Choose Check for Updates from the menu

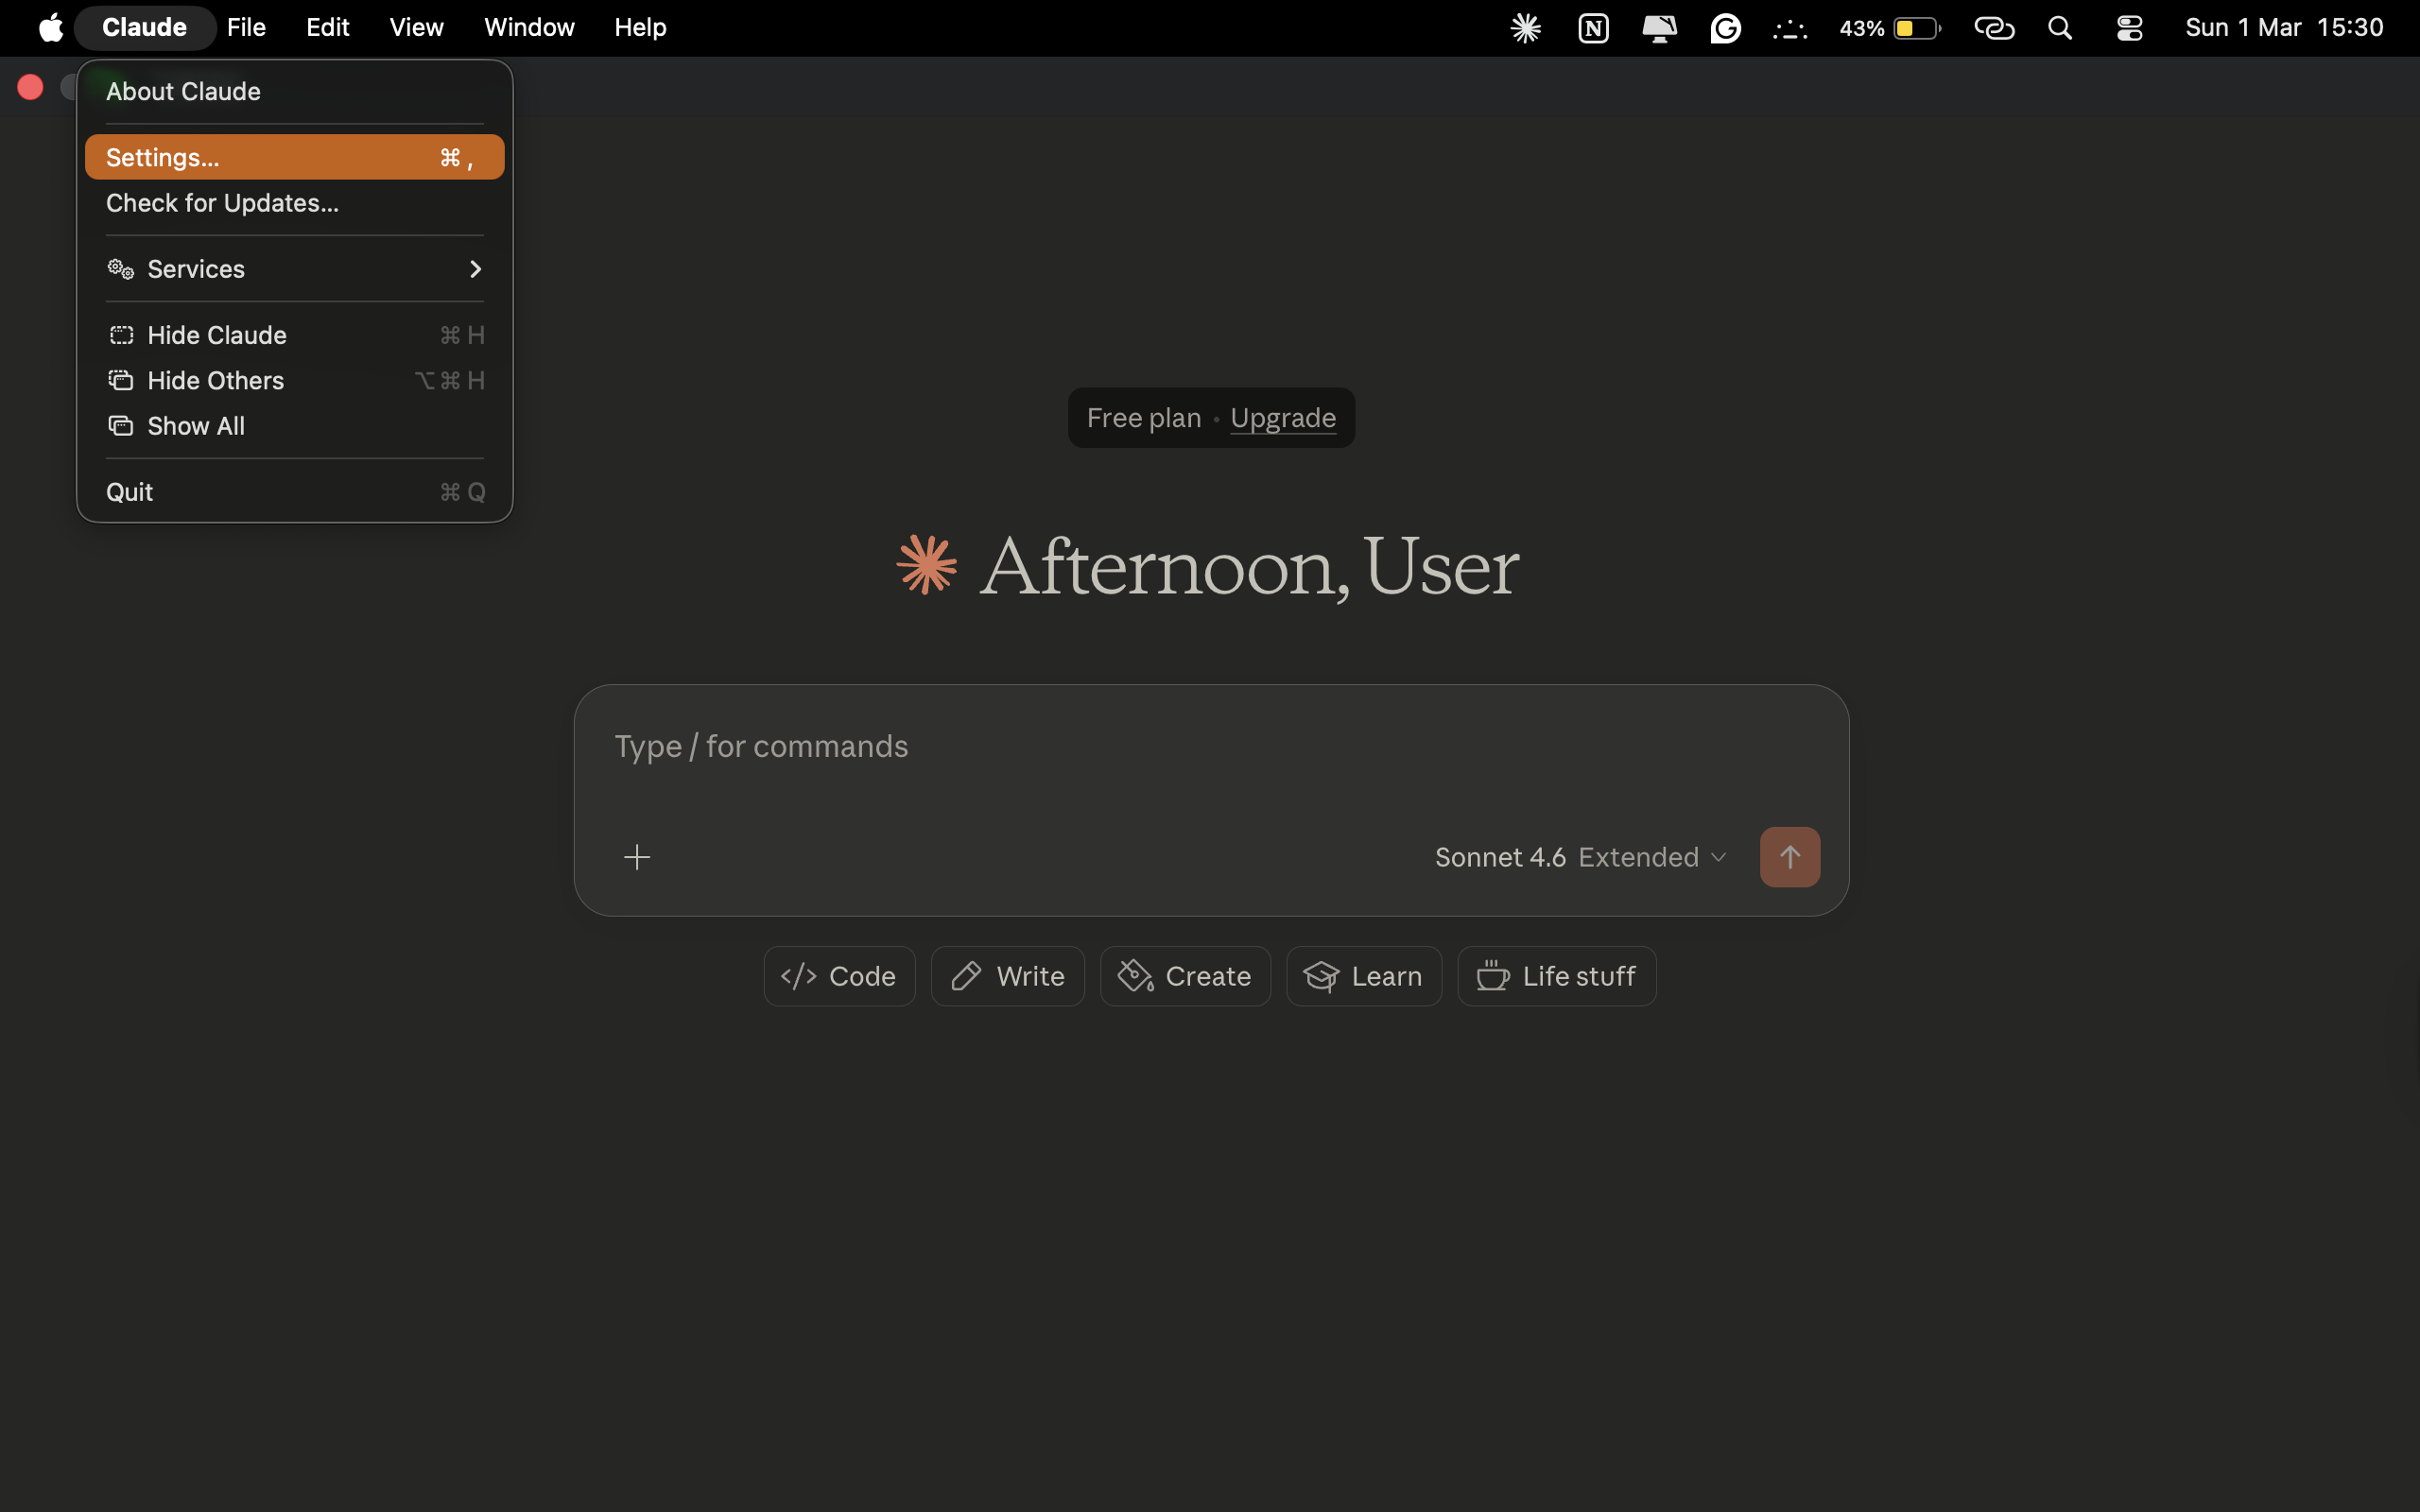tap(221, 202)
